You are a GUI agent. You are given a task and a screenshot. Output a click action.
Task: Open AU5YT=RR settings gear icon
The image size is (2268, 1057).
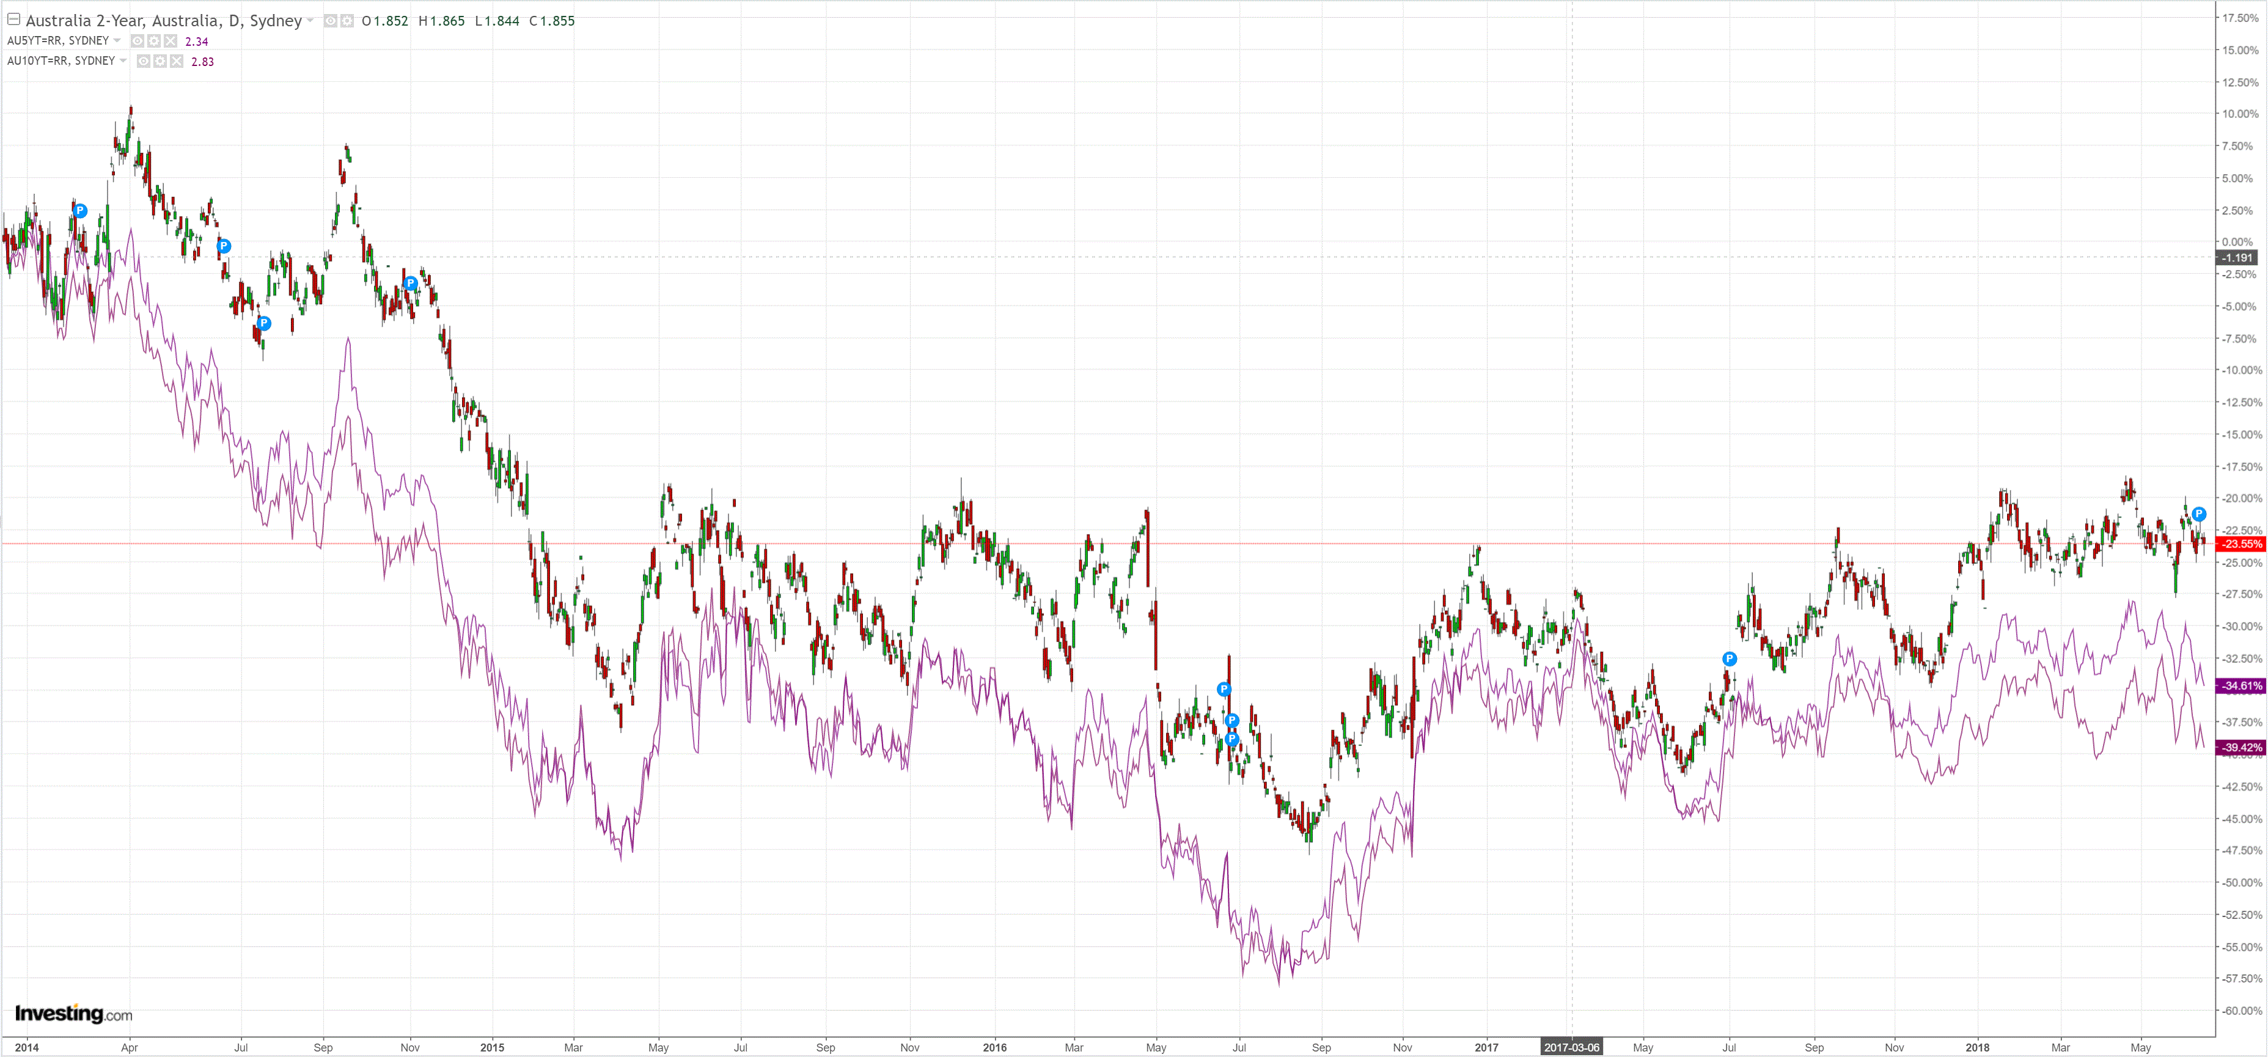(x=154, y=40)
